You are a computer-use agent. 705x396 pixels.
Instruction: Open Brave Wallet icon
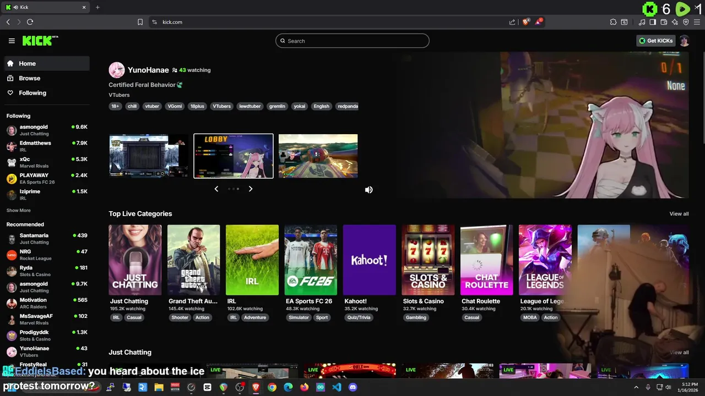664,22
